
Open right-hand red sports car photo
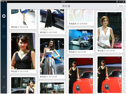tap(110, 75)
